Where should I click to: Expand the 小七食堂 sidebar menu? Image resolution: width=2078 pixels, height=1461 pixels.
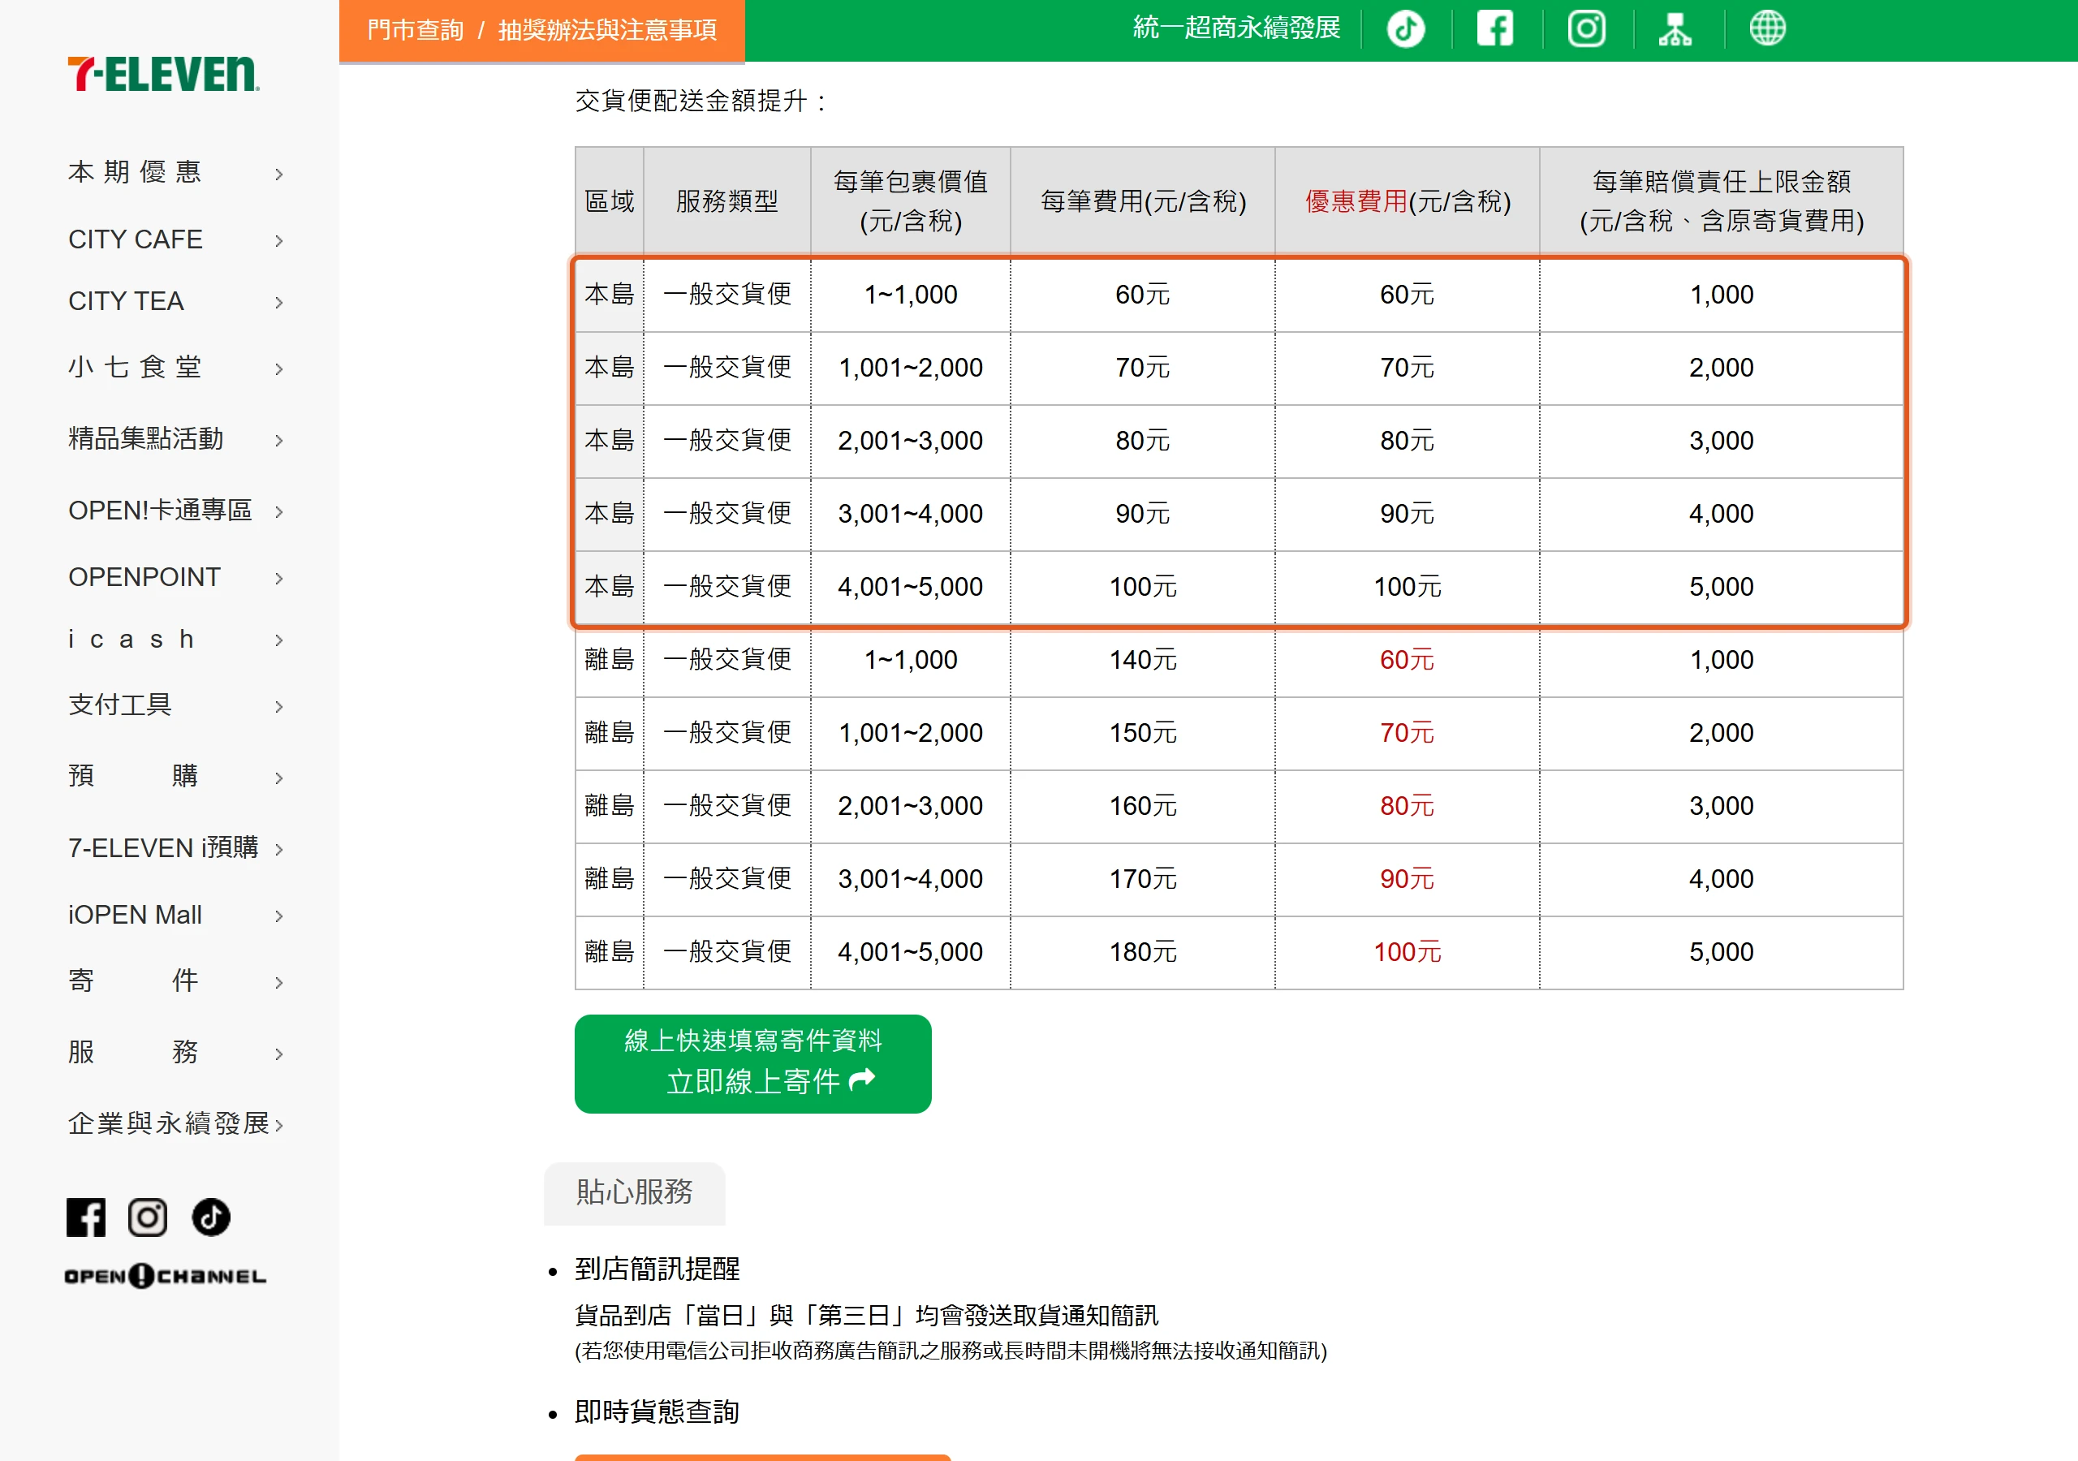(176, 368)
